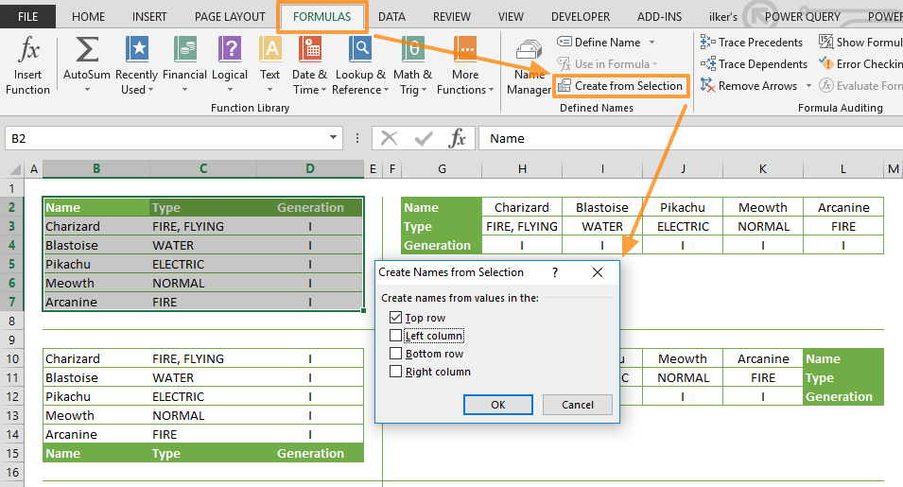Click the Pikachu cell in row 2
The height and width of the screenshot is (487, 903).
click(x=683, y=207)
